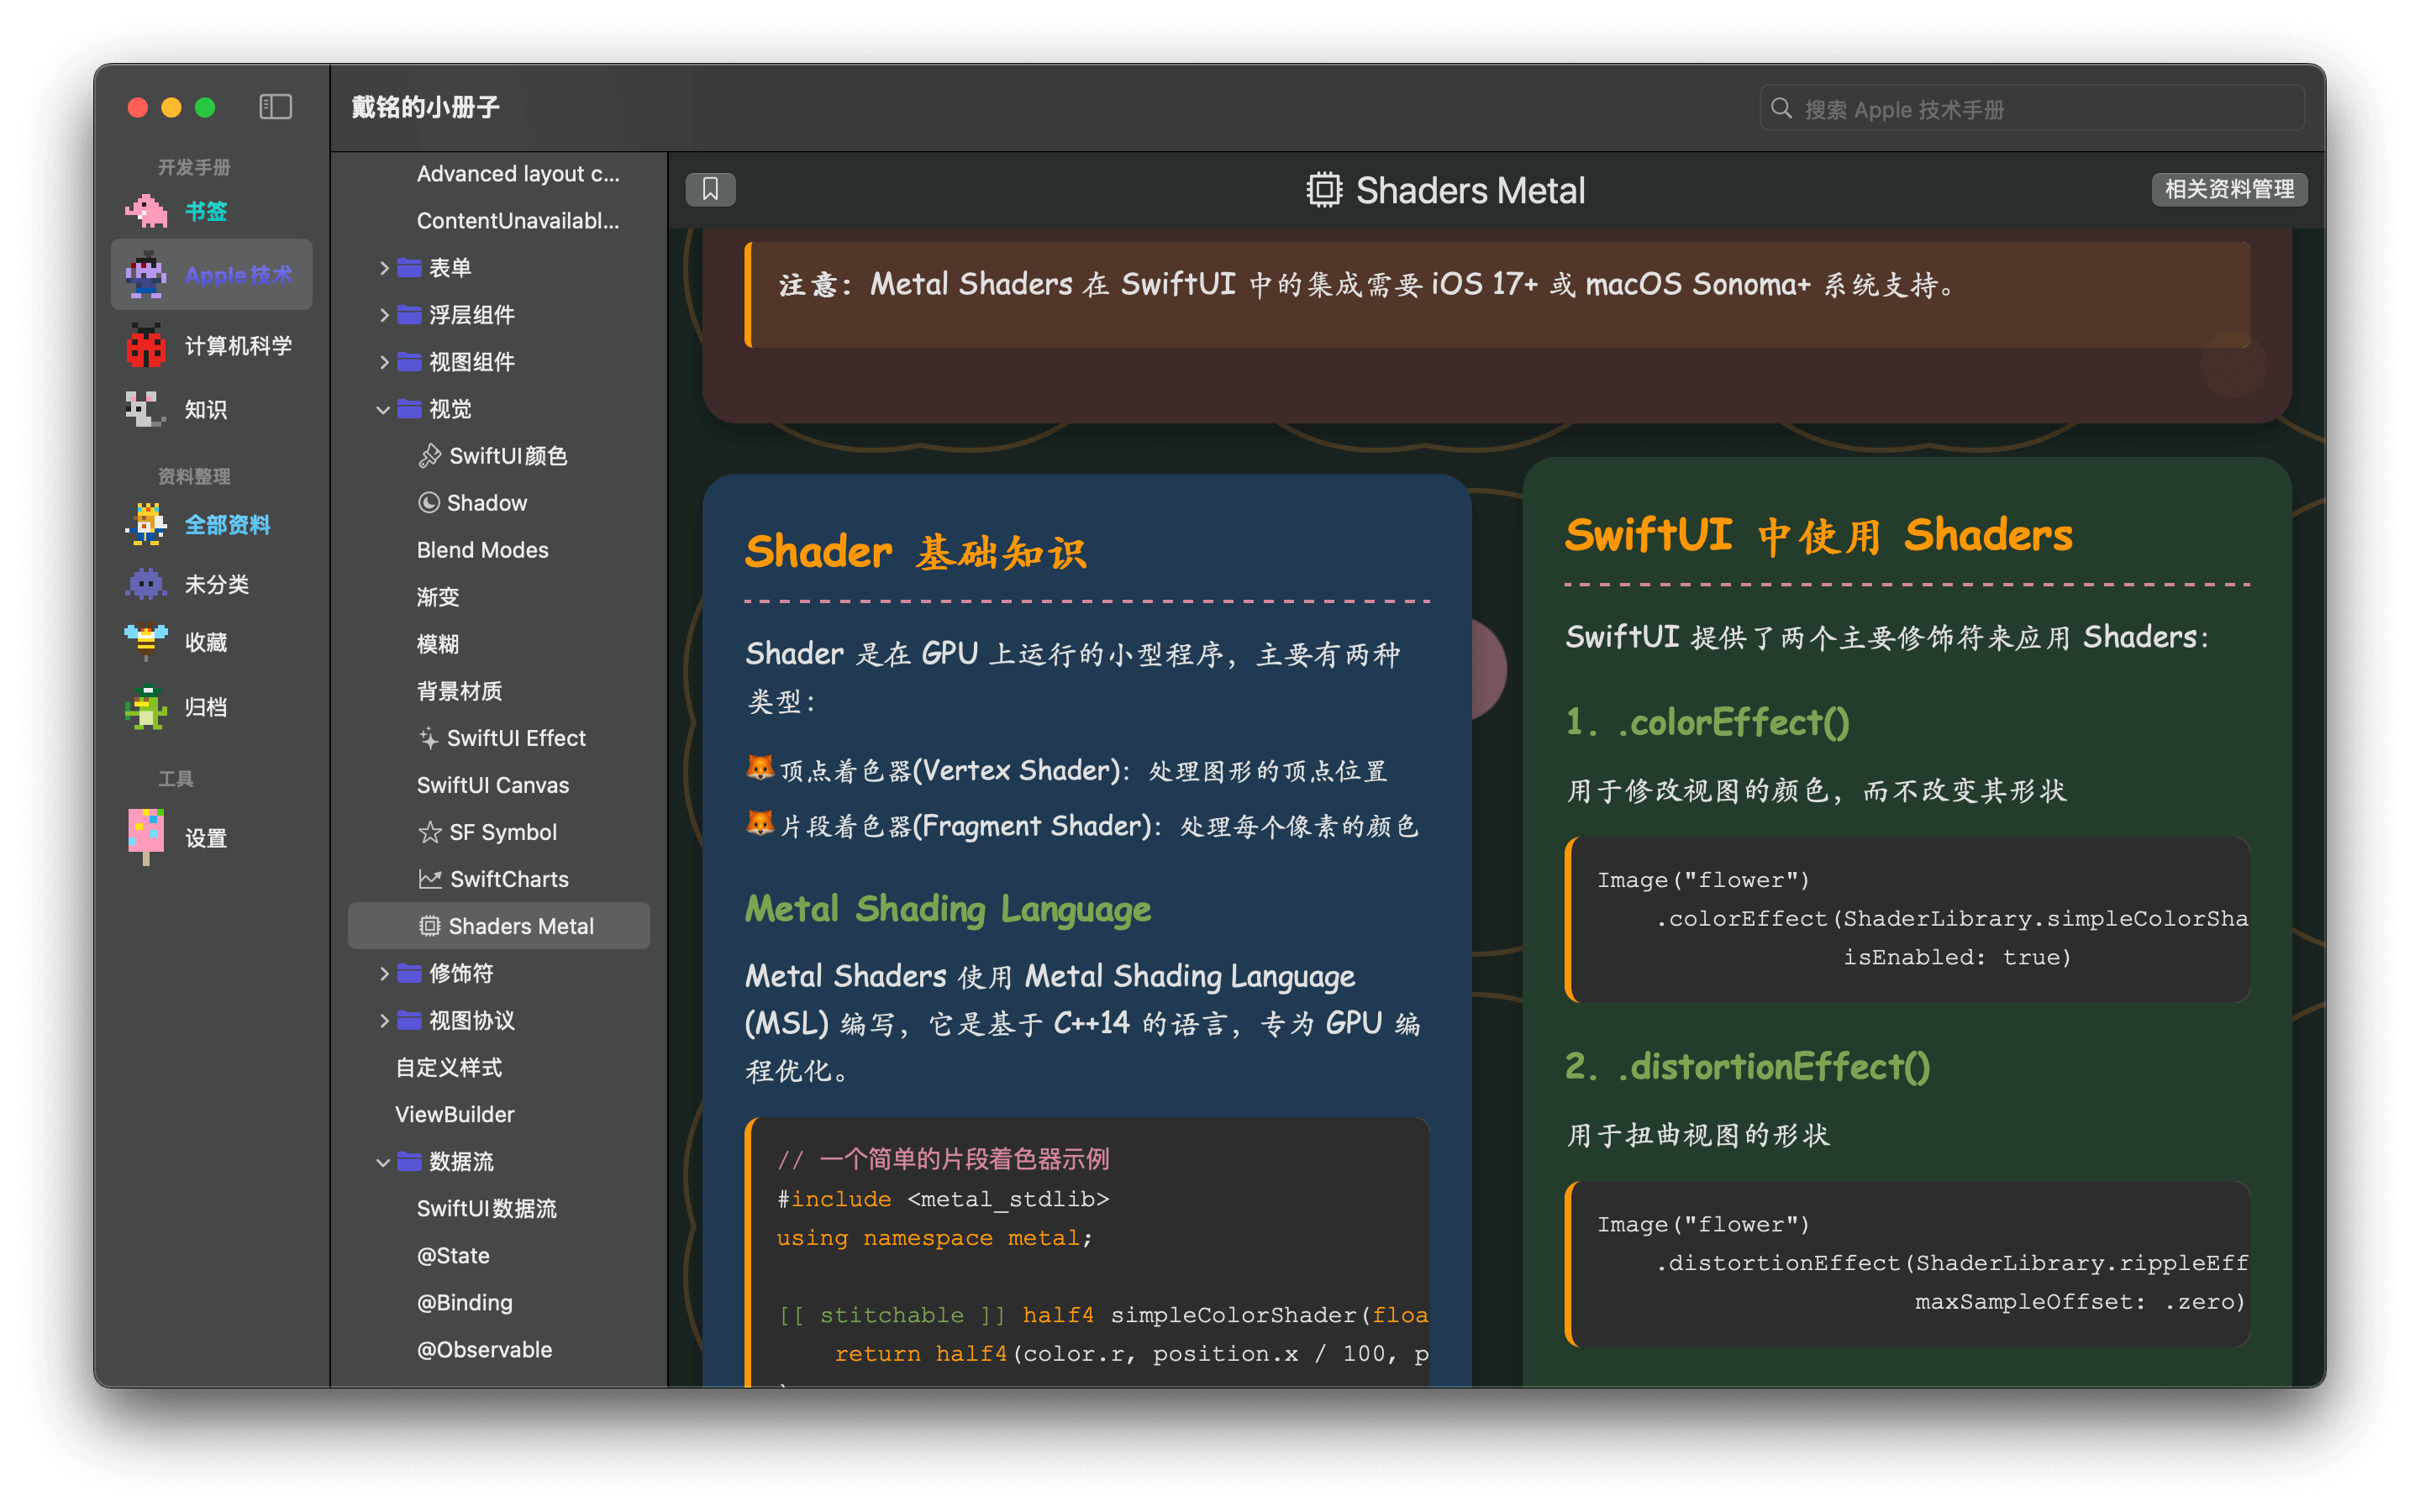Expand the 浮层组件 folder chevron
Screen dimensions: 2420x1512
point(384,315)
